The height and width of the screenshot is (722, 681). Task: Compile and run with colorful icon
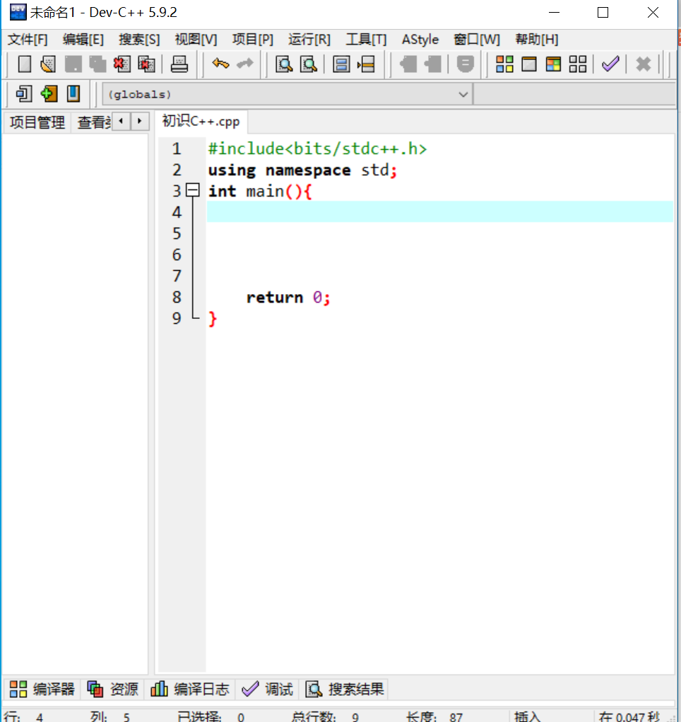point(554,64)
